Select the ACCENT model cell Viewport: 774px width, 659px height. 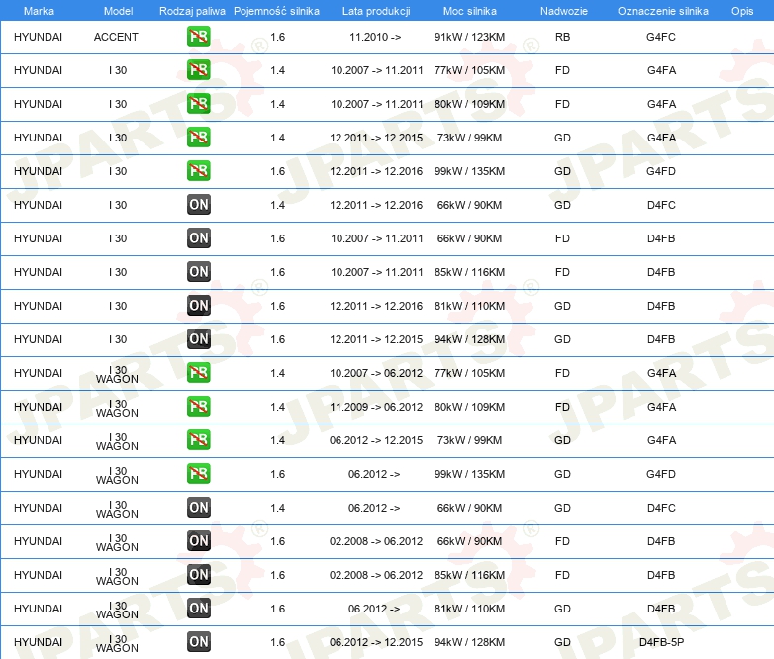pyautogui.click(x=116, y=37)
